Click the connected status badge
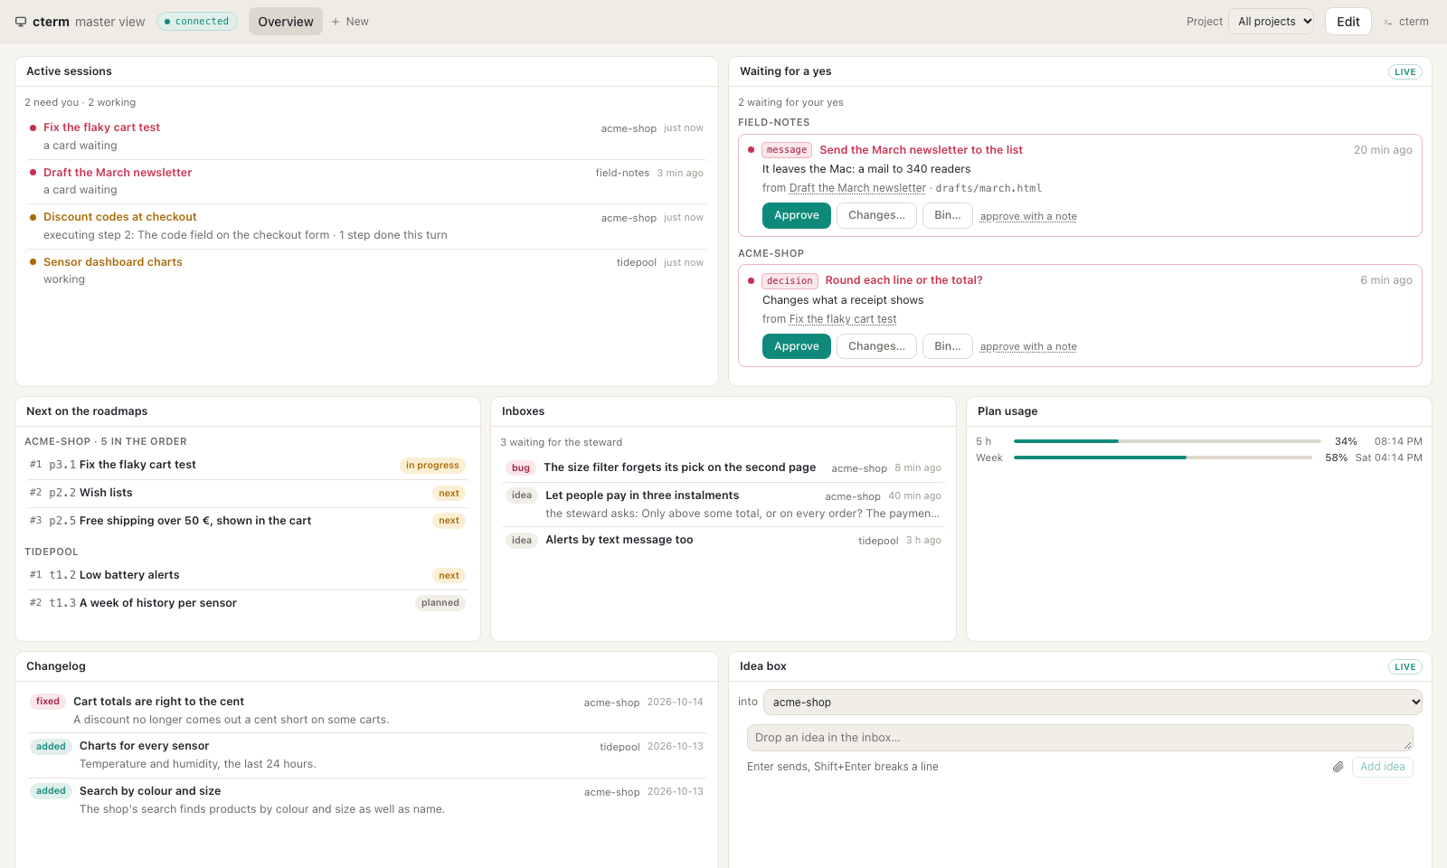Image resolution: width=1447 pixels, height=868 pixels. 197,22
